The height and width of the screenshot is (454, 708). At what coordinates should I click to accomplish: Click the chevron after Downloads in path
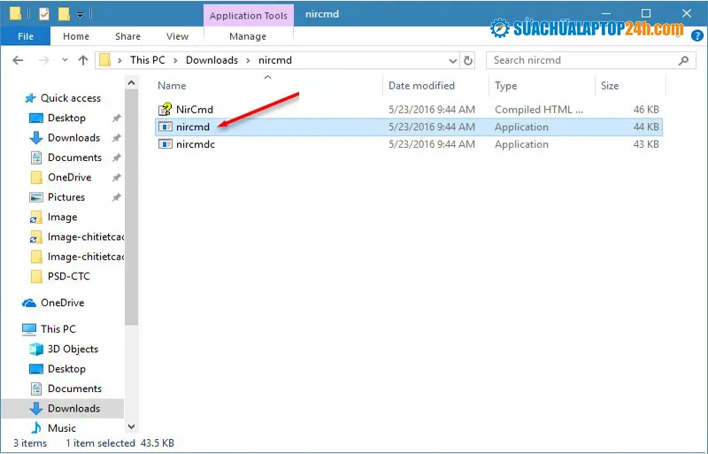tap(248, 60)
